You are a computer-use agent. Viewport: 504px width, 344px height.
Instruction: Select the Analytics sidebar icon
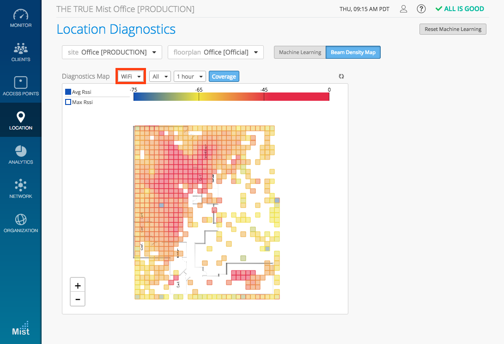pos(21,154)
